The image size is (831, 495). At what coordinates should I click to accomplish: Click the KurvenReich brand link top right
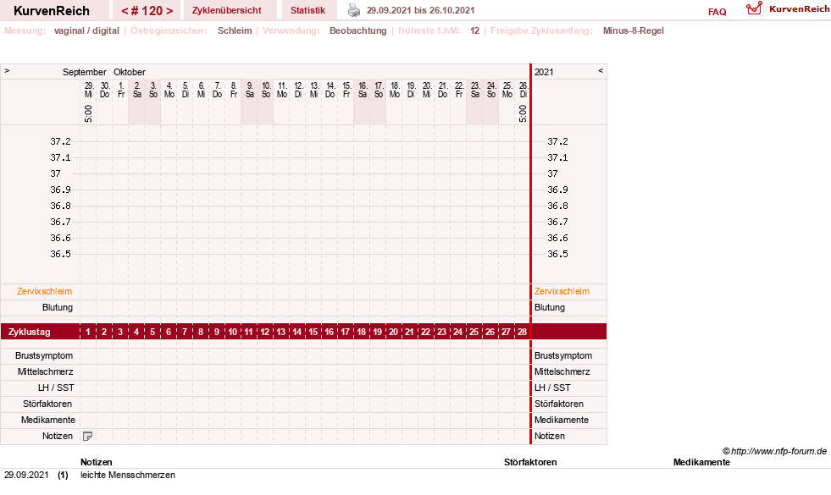tap(799, 9)
